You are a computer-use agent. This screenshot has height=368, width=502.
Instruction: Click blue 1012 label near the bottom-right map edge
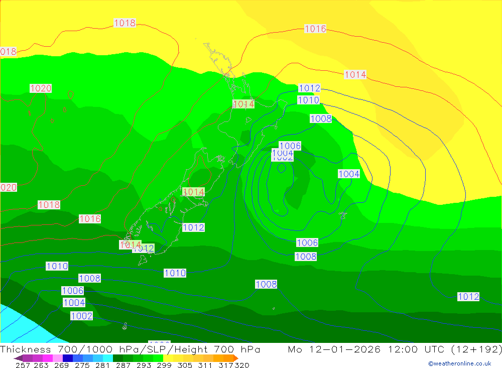click(x=468, y=297)
